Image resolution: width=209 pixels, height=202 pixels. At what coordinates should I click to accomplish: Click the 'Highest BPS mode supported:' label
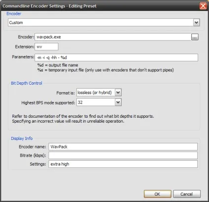click(48, 103)
